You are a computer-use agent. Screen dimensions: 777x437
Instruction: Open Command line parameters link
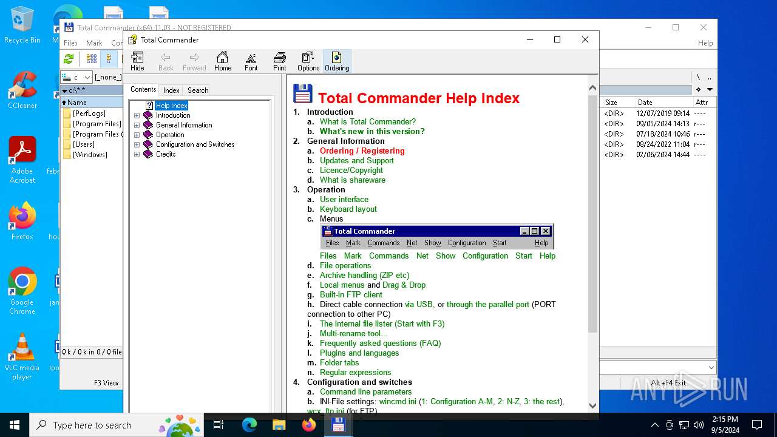(366, 391)
